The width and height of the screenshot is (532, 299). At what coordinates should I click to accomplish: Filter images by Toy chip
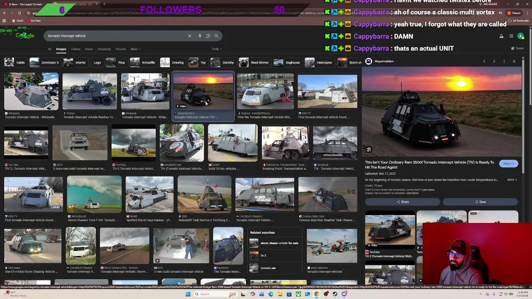click(198, 63)
